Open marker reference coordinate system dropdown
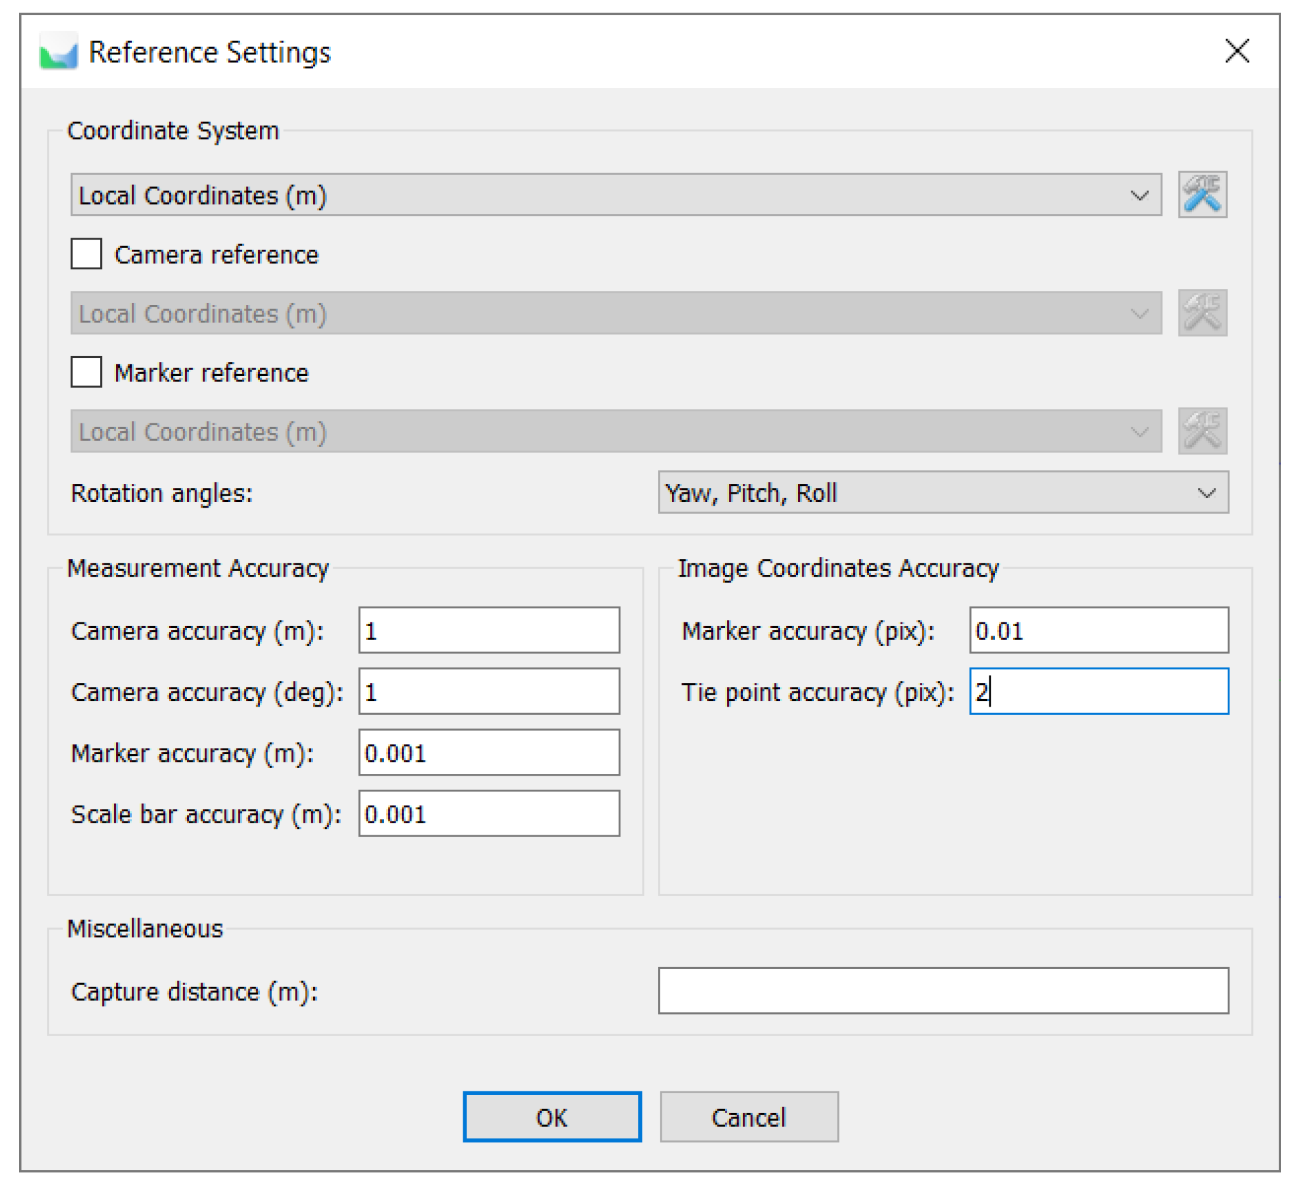 click(x=615, y=431)
